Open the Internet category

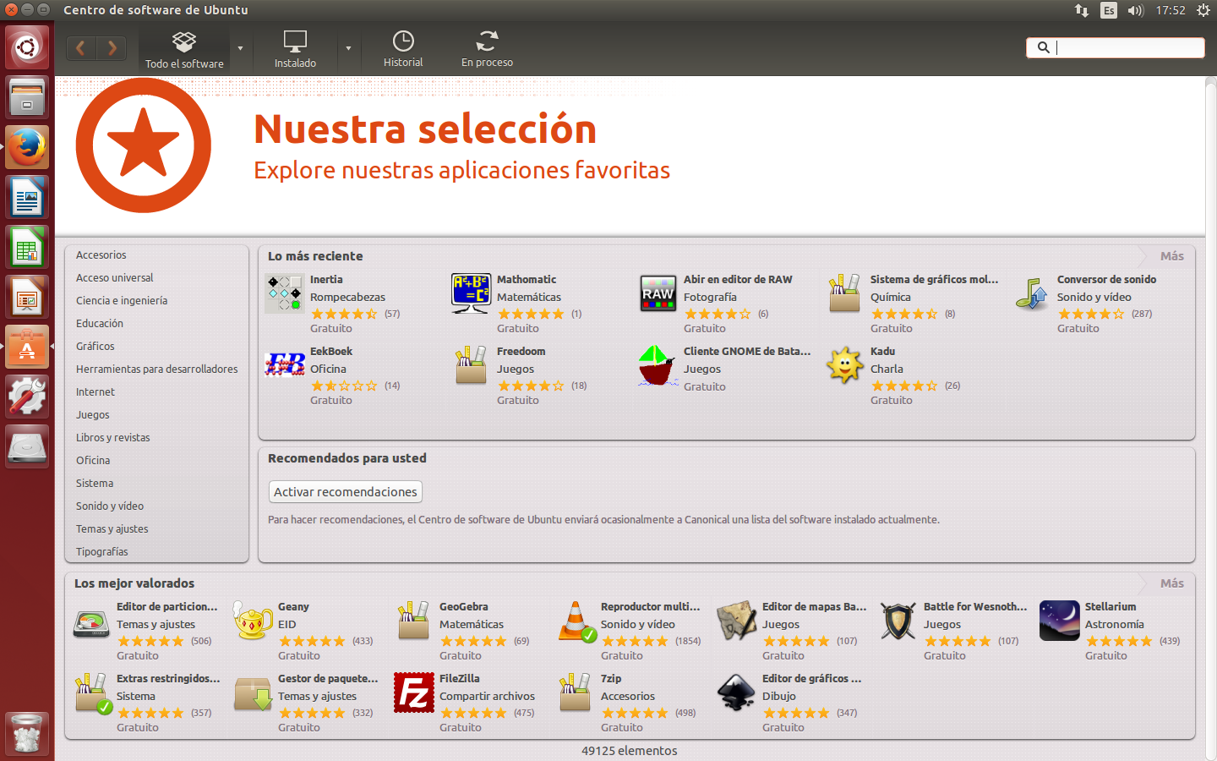pos(96,391)
